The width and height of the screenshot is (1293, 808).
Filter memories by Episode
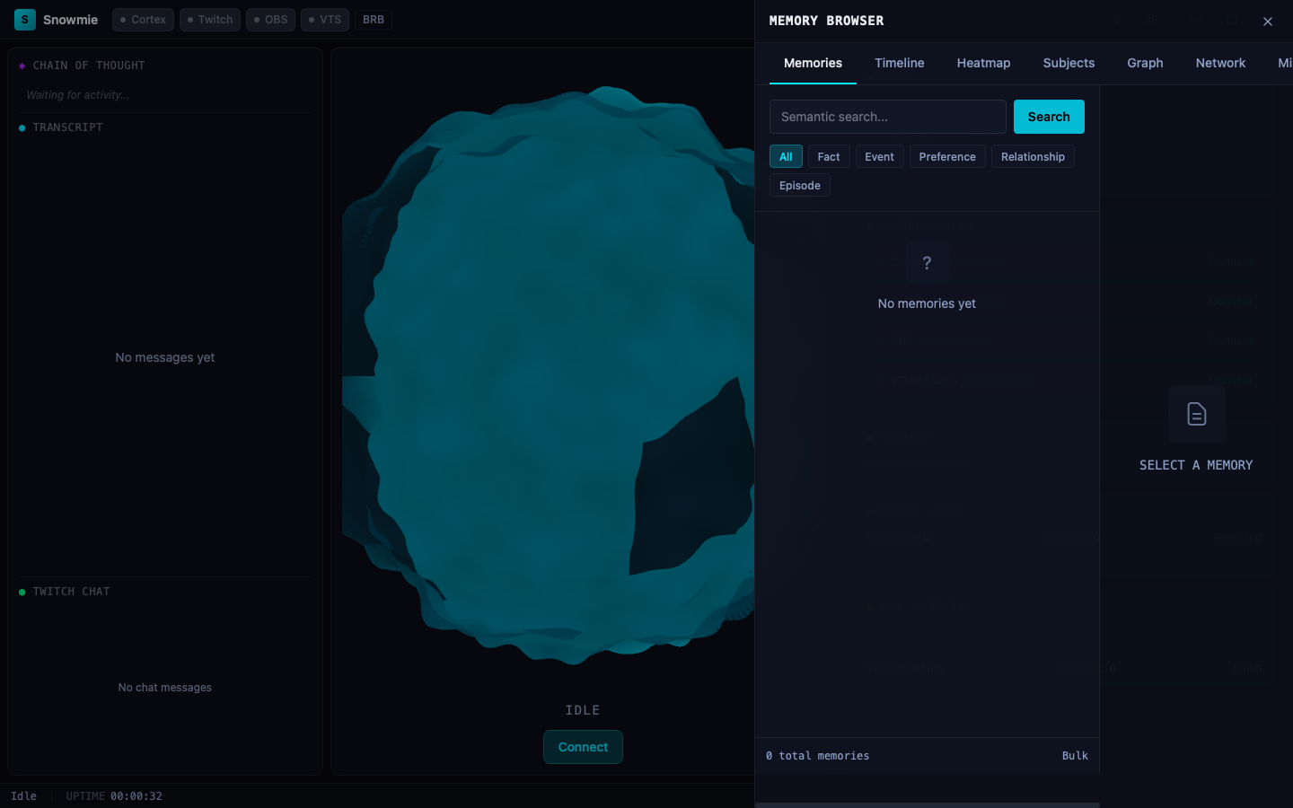coord(800,186)
